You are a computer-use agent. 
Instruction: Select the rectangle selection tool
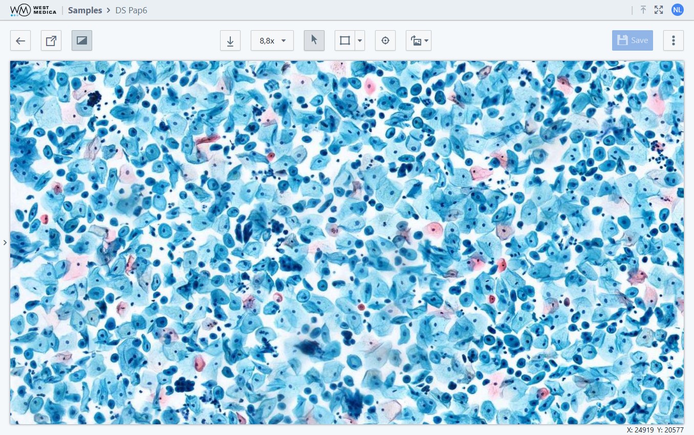345,41
